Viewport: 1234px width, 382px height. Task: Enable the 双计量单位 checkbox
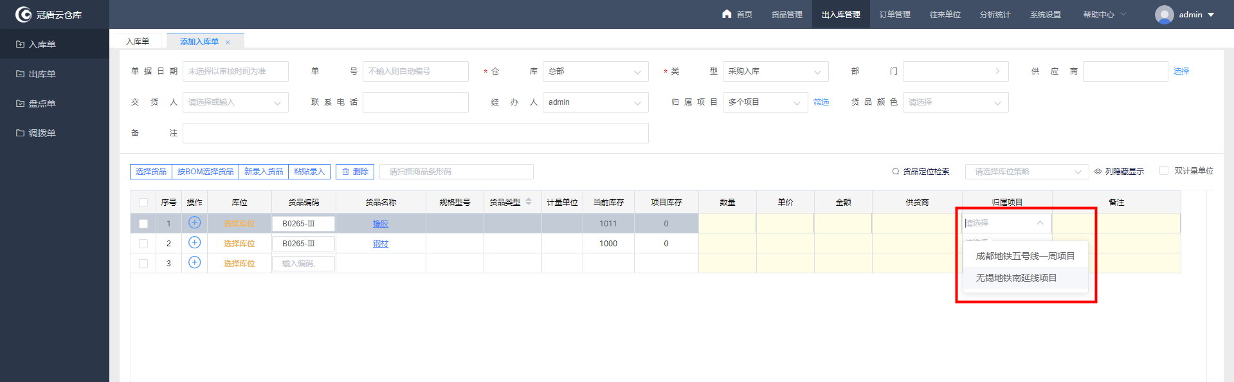[x=1163, y=170]
